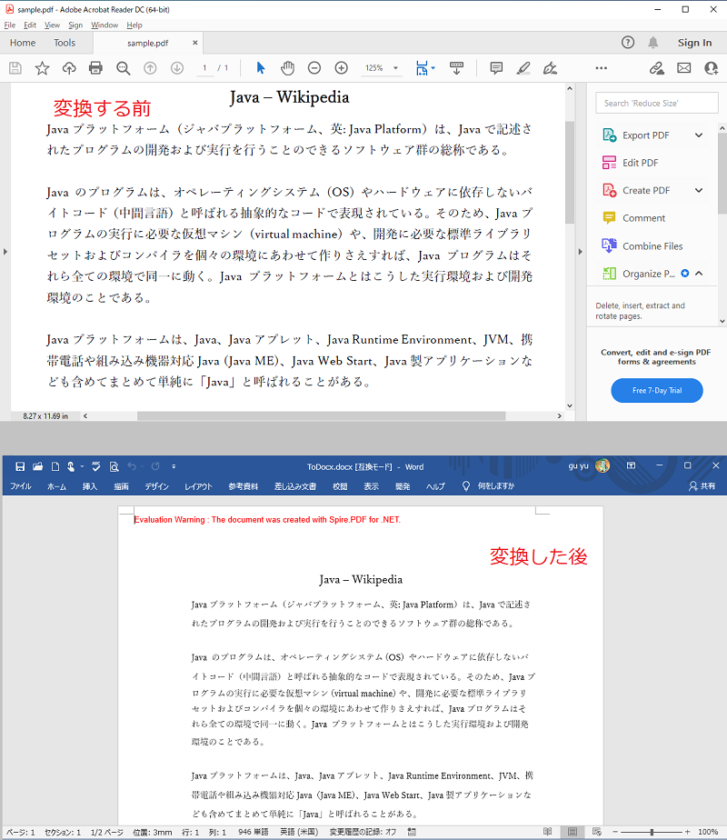Click the Word zoom out minus button

click(615, 832)
